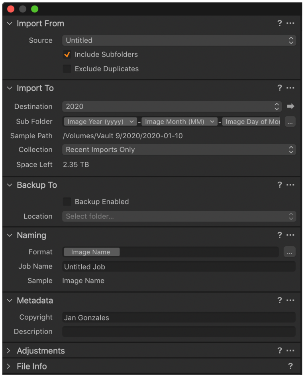Select the Image Name format token
Viewport: 304px width, 377px height.
tap(91, 252)
